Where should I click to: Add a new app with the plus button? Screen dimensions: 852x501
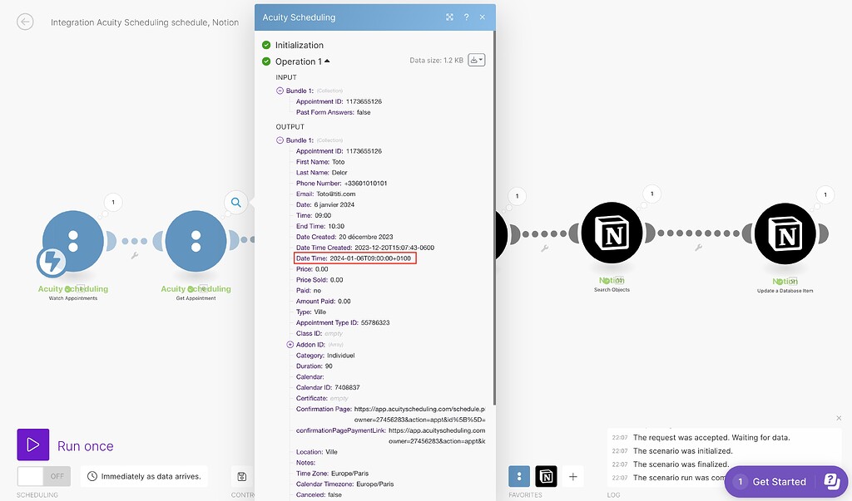pos(572,476)
